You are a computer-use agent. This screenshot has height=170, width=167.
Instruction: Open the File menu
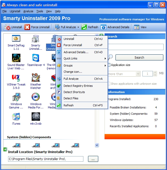pyautogui.click(x=4, y=11)
